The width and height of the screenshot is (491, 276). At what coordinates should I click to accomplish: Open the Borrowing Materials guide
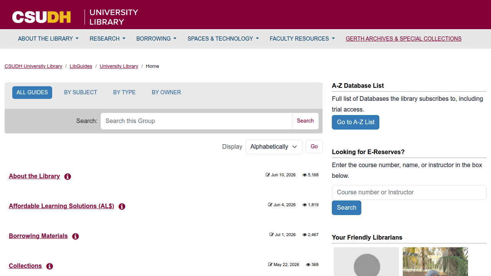[38, 236]
